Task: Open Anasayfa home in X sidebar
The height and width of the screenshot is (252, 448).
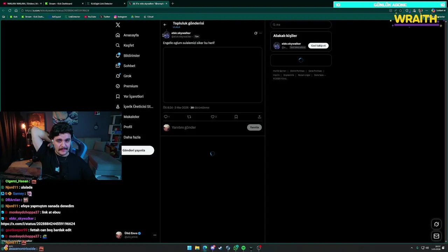Action: [x=127, y=35]
